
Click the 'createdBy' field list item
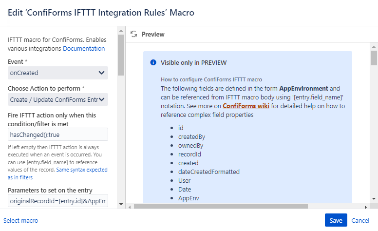click(191, 137)
